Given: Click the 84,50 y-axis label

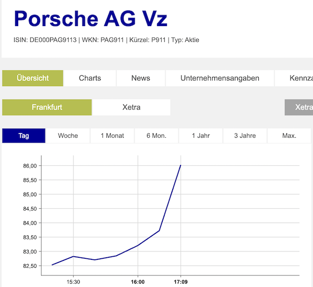Looking at the screenshot, I should (x=30, y=209).
